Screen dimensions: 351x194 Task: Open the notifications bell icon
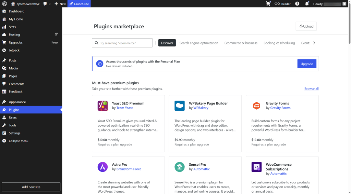click(x=307, y=4)
